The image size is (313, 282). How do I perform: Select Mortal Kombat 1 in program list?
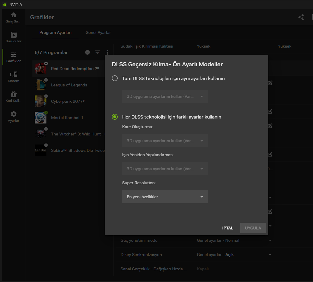pyautogui.click(x=67, y=118)
